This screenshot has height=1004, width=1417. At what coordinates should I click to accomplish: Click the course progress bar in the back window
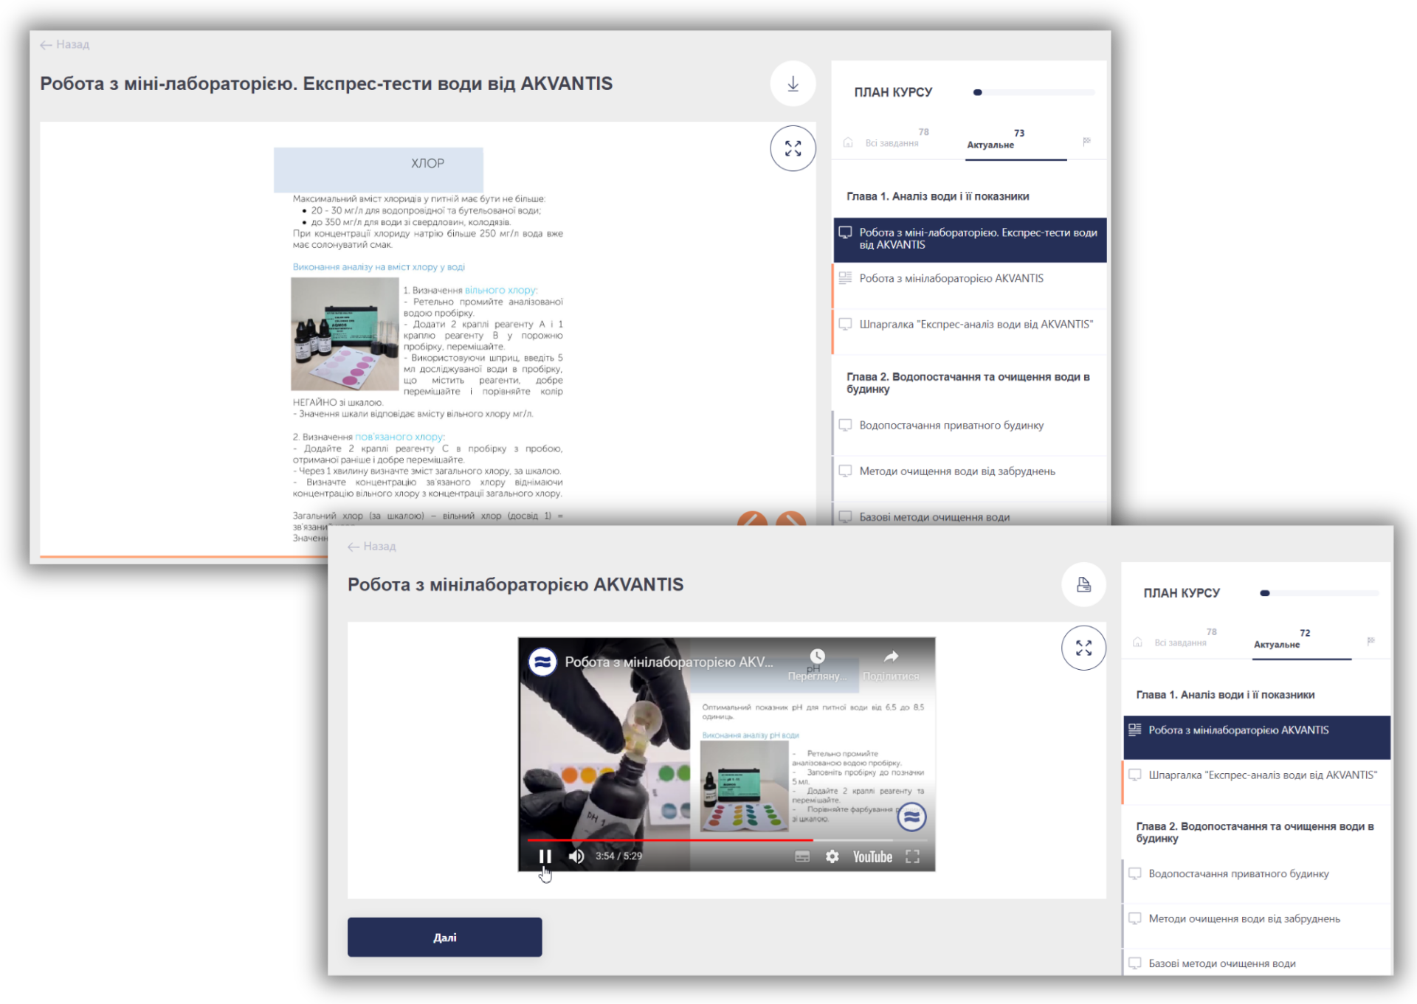[1034, 92]
